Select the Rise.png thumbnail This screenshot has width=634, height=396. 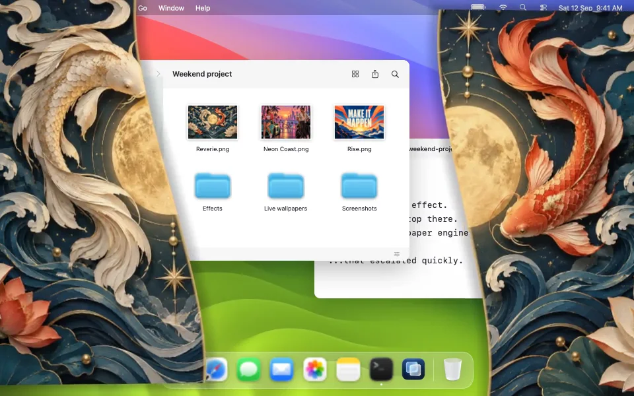(359, 122)
